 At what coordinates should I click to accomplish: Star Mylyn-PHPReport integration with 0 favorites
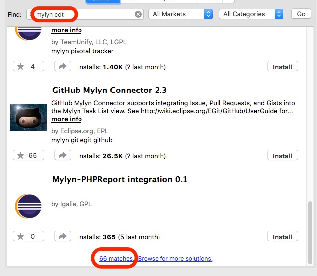click(x=28, y=236)
